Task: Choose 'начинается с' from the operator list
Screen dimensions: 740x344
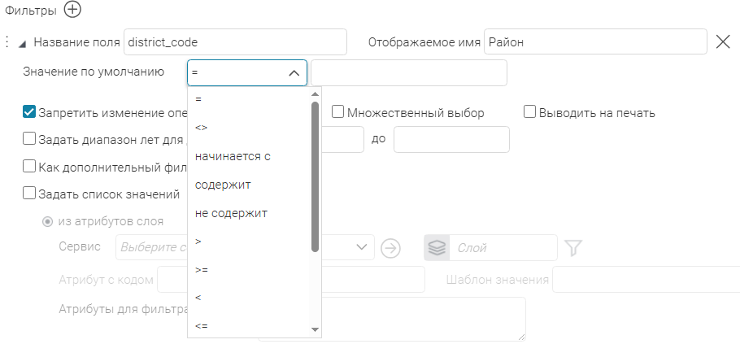Action: click(x=233, y=156)
